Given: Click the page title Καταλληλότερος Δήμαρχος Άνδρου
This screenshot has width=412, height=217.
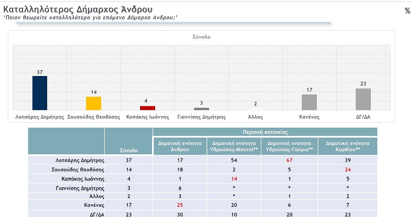Looking at the screenshot, I should click(x=78, y=9).
